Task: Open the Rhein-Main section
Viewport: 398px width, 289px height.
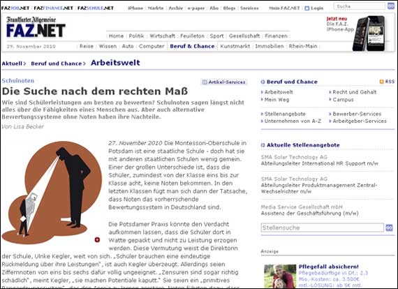Action: tap(303, 46)
